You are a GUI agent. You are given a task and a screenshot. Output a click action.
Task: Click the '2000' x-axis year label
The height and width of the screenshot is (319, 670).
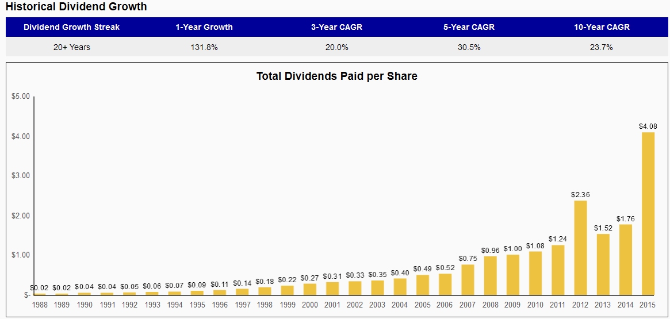(310, 305)
